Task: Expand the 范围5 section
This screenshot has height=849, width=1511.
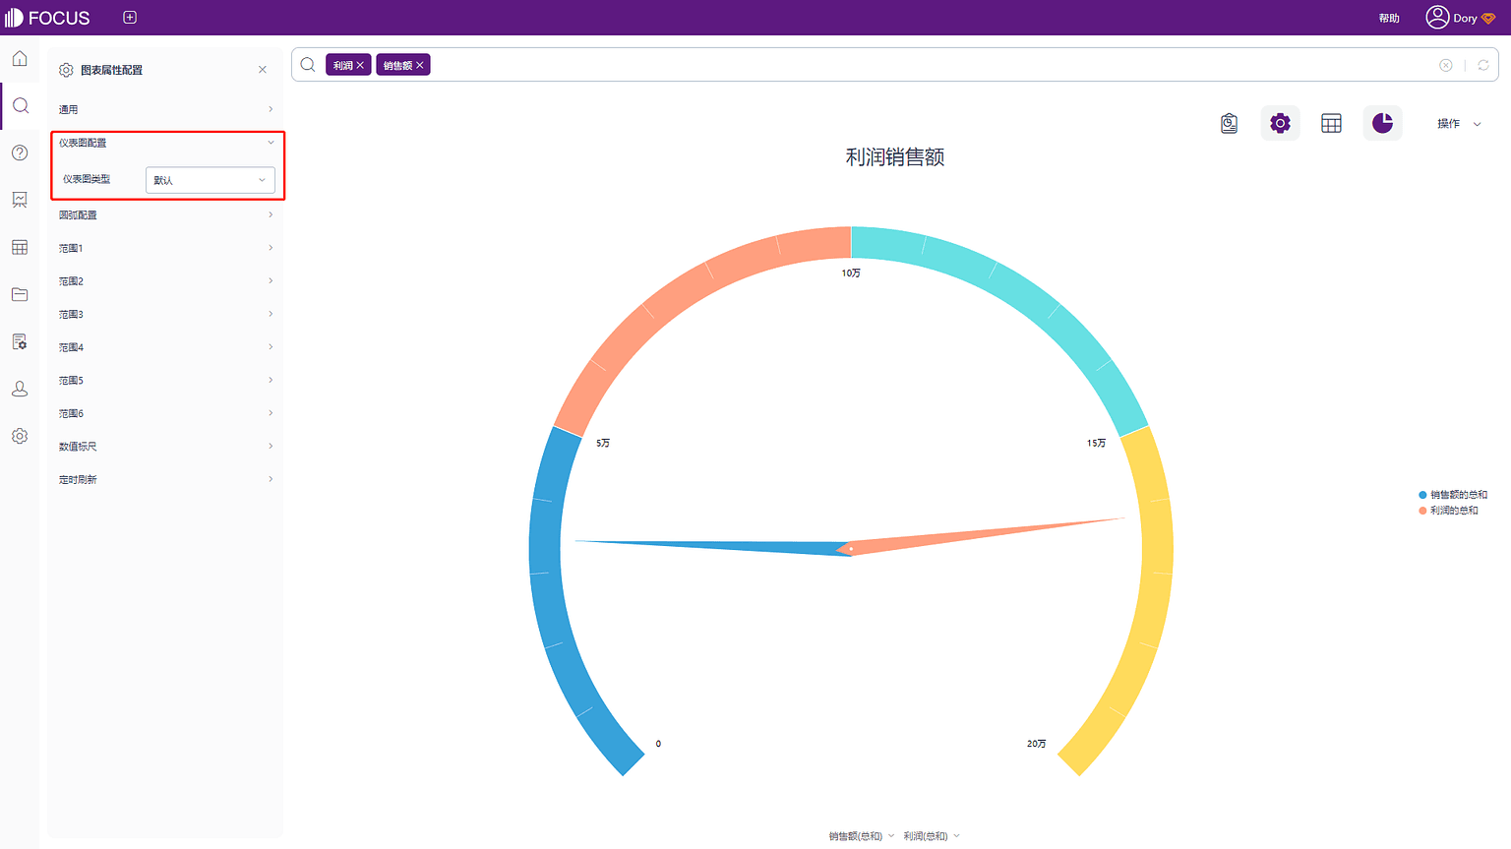Action: 165,380
